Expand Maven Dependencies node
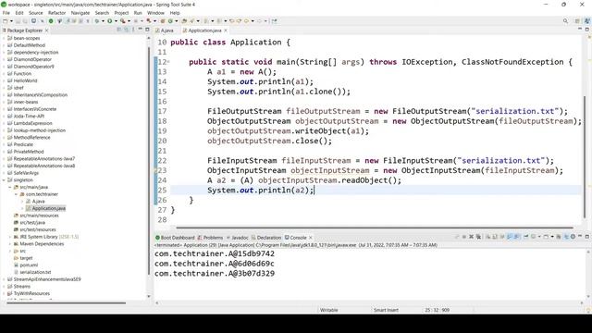This screenshot has height=333, width=592. (x=10, y=244)
